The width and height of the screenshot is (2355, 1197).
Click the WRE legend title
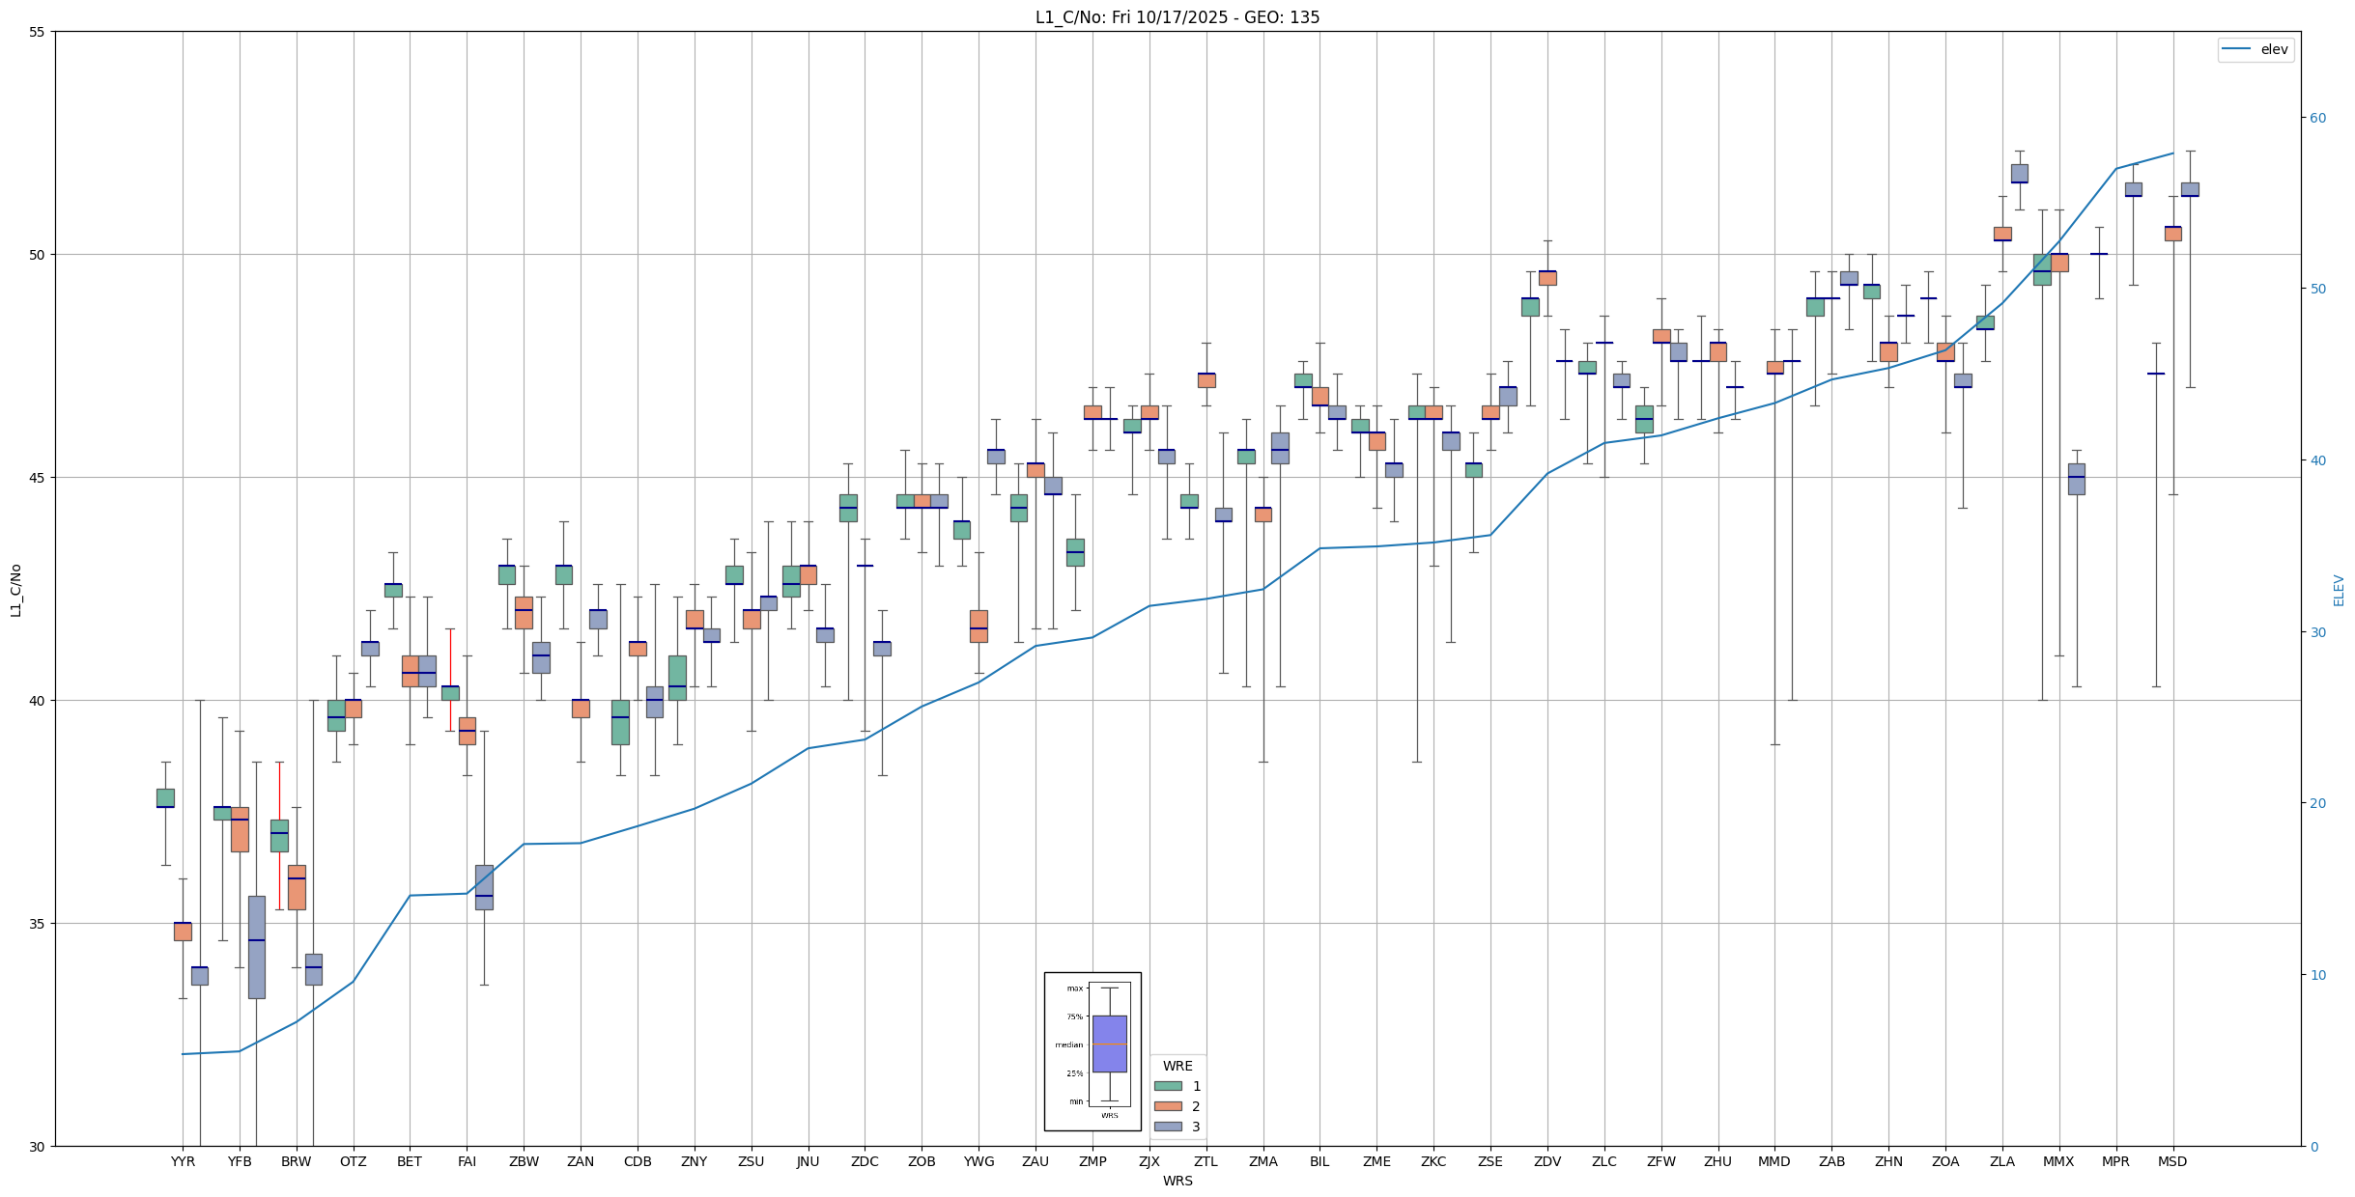tap(1177, 1066)
